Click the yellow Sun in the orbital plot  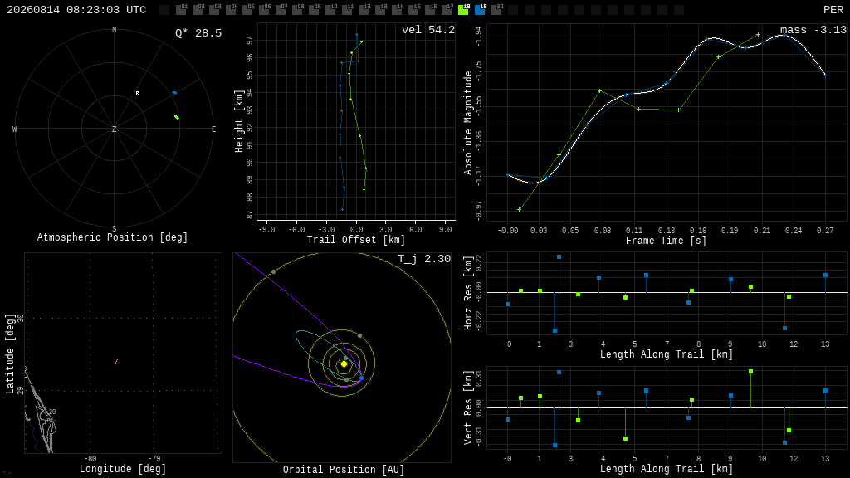click(344, 364)
